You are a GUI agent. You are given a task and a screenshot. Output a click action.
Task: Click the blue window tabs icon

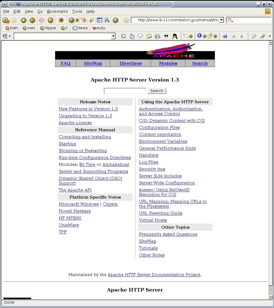(100, 20)
